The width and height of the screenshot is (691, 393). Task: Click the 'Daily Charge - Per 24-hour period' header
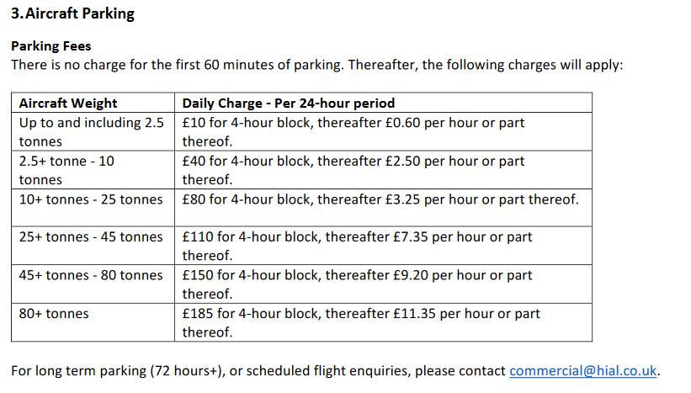tap(289, 104)
